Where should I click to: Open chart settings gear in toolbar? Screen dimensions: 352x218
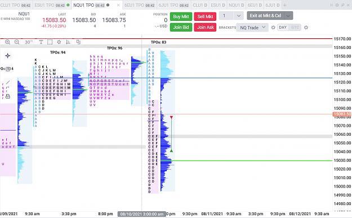click(x=59, y=42)
